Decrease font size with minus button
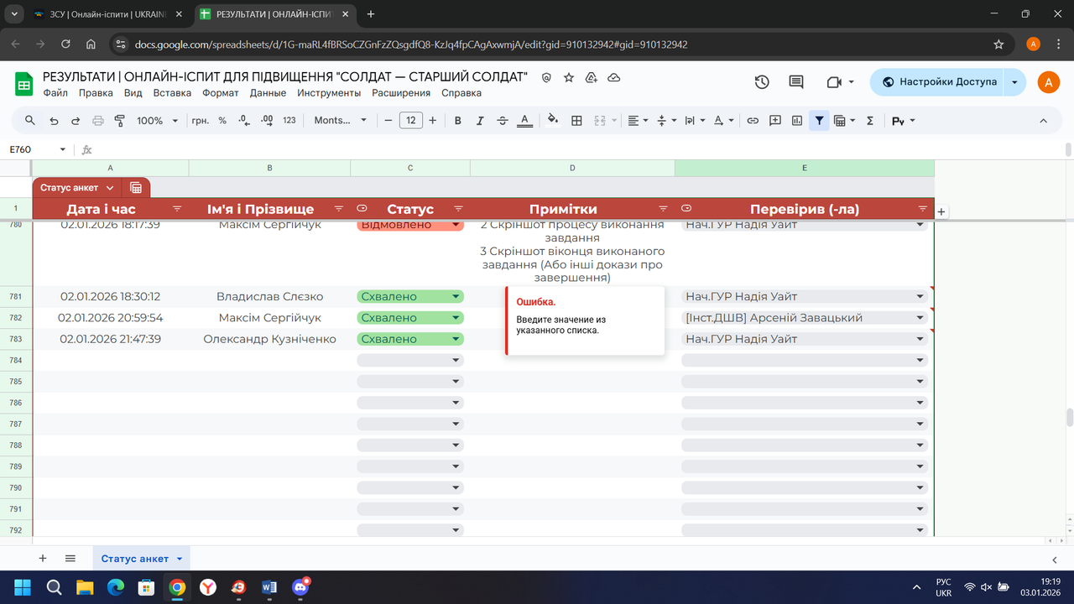The width and height of the screenshot is (1074, 604). tap(388, 121)
